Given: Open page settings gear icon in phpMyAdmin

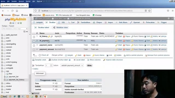Looking at the screenshot, I should tap(169, 19).
